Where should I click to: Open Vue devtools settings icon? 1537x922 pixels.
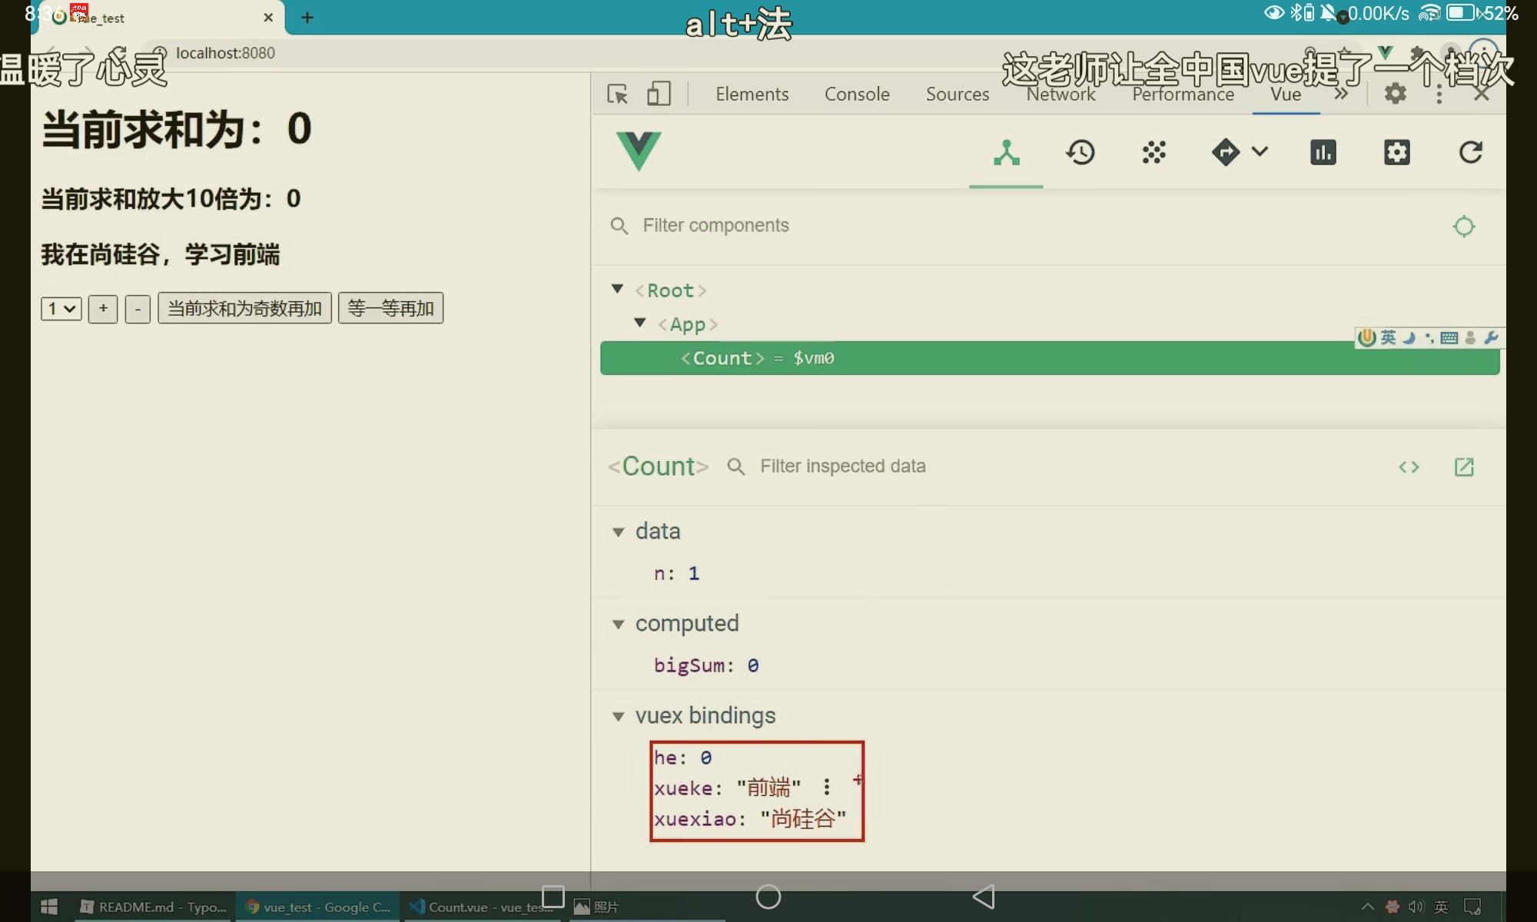[1396, 153]
